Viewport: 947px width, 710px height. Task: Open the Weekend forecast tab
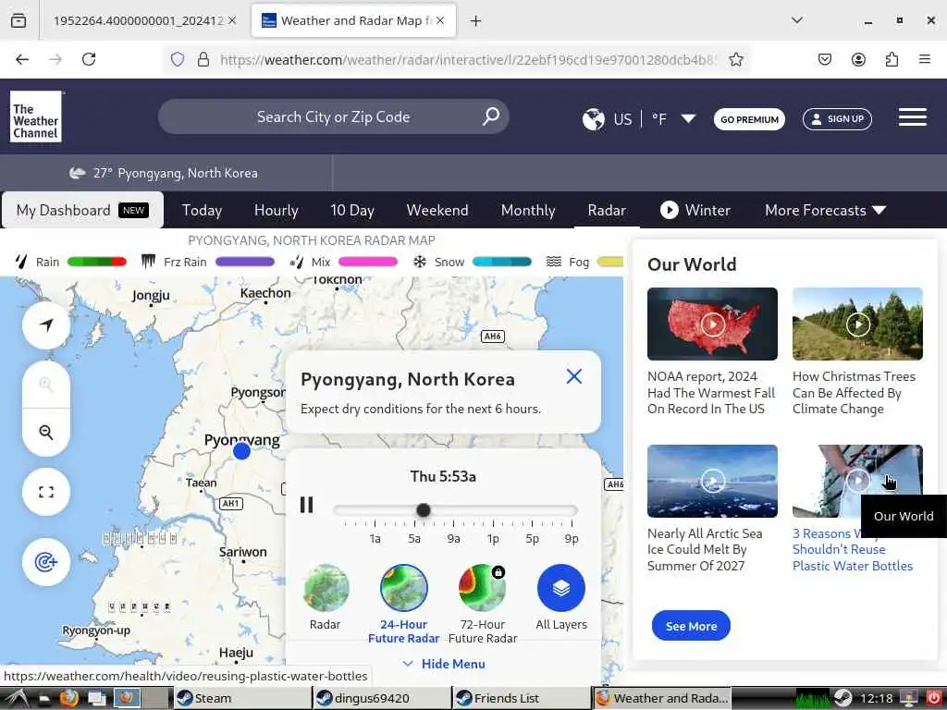click(437, 210)
